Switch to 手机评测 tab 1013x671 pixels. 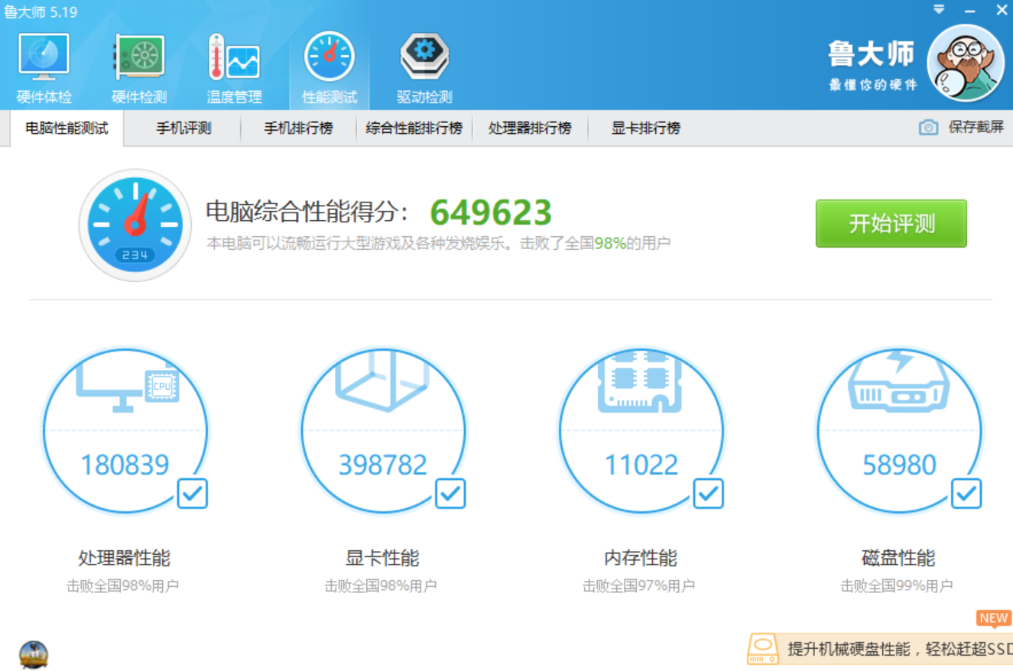click(183, 128)
